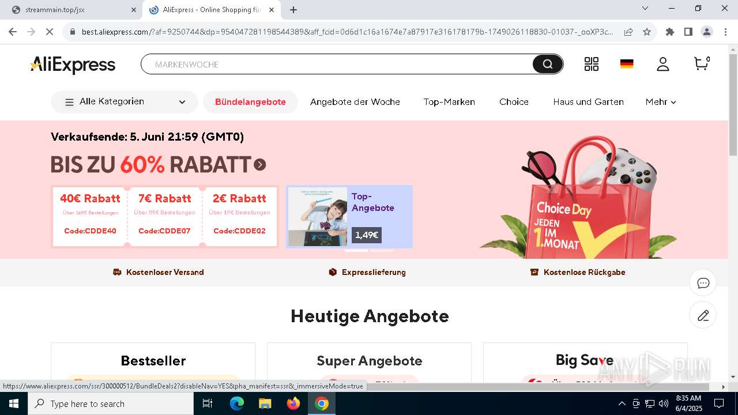Viewport: 738px width, 415px height.
Task: Click the German flag language selector
Action: coord(627,64)
